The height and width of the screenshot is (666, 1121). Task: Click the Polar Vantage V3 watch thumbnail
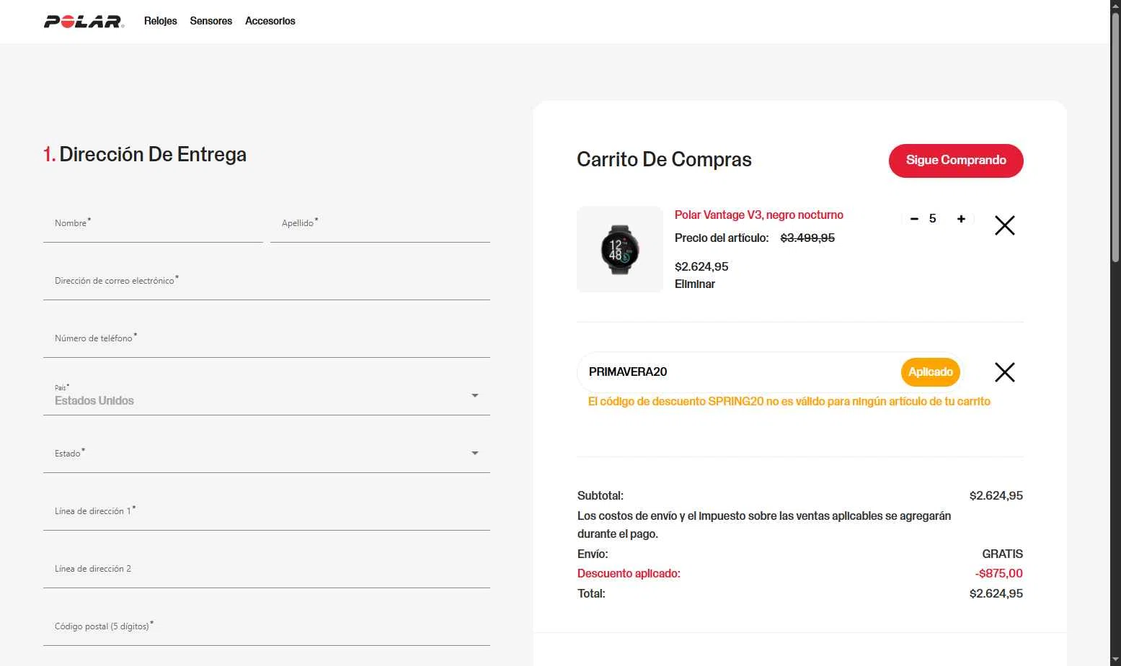tap(620, 249)
